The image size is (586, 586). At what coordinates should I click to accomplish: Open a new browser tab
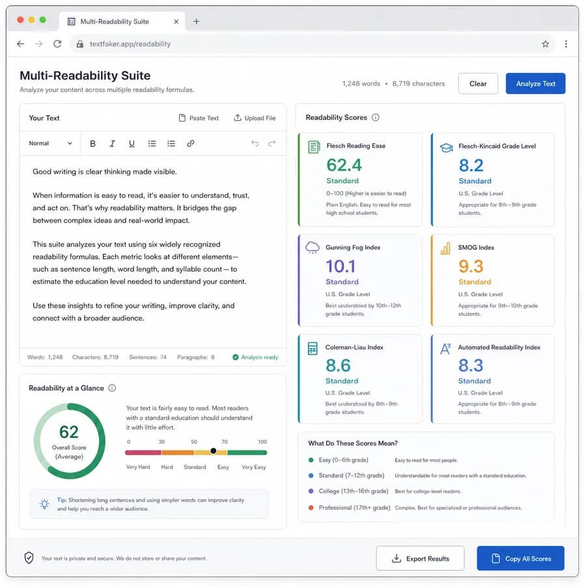click(x=196, y=21)
